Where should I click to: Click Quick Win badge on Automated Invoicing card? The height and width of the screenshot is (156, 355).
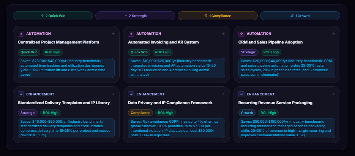pyautogui.click(x=139, y=52)
